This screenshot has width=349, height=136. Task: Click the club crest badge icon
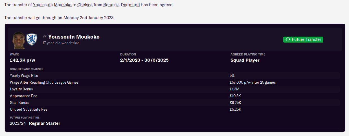(x=32, y=40)
